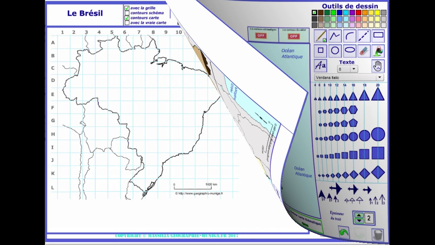Select the dashed line tool
The height and width of the screenshot is (245, 435).
[364, 36]
